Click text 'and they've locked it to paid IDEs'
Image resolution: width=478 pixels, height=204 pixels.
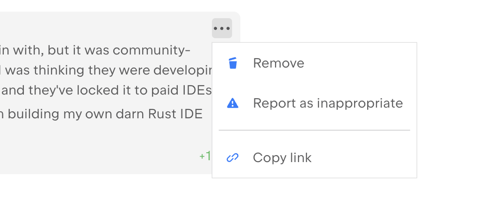[x=107, y=90]
